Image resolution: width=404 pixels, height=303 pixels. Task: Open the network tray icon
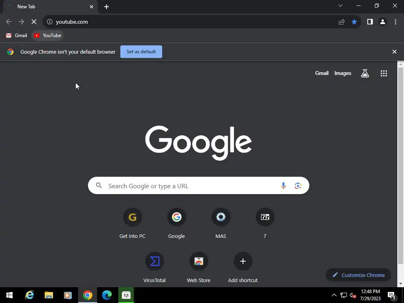[x=344, y=295]
